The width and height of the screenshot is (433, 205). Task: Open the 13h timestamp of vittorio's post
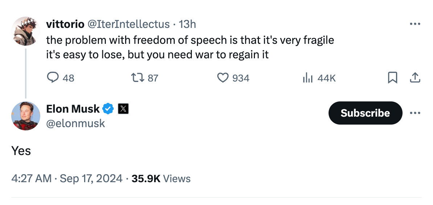tap(187, 24)
